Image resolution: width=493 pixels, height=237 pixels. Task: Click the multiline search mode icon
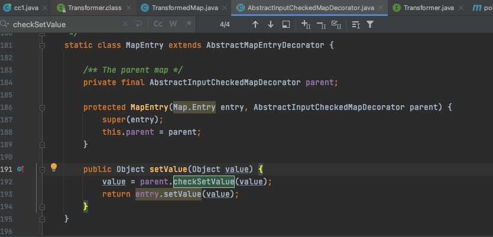click(x=356, y=24)
